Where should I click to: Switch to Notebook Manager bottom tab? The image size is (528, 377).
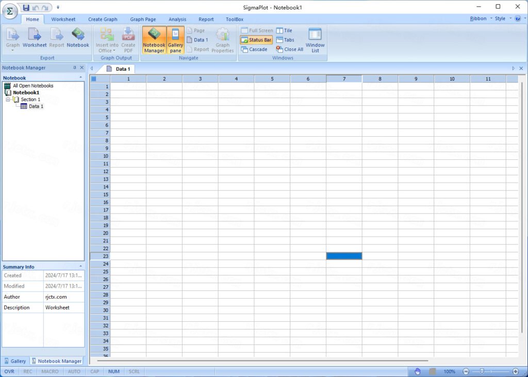57,361
